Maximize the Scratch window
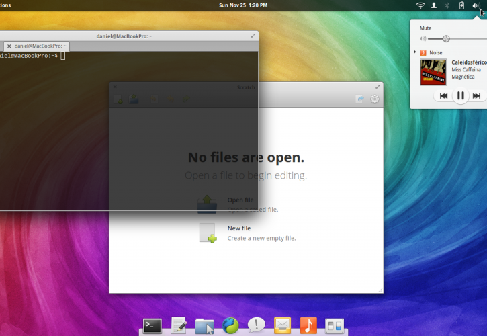 pyautogui.click(x=378, y=87)
